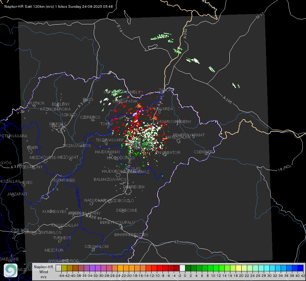Select the BERETTYÓÚJFALU label

coord(117,222)
